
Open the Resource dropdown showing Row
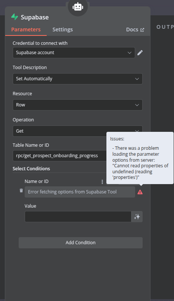click(78, 105)
